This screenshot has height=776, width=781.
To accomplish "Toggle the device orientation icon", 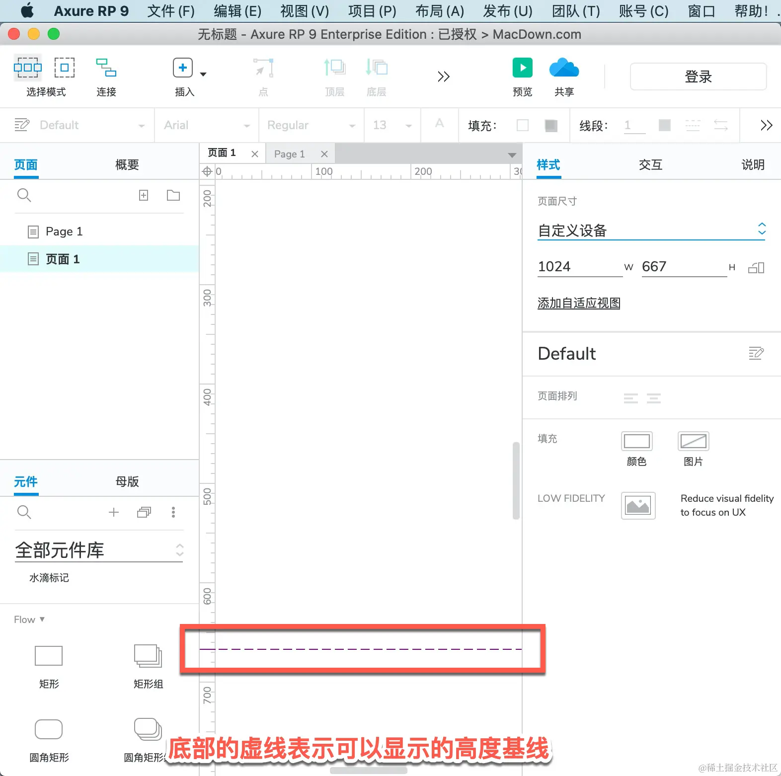I will coord(756,268).
